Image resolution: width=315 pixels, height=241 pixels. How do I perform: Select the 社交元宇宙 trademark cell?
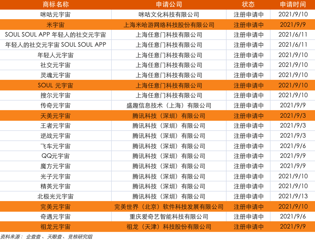tap(55, 65)
